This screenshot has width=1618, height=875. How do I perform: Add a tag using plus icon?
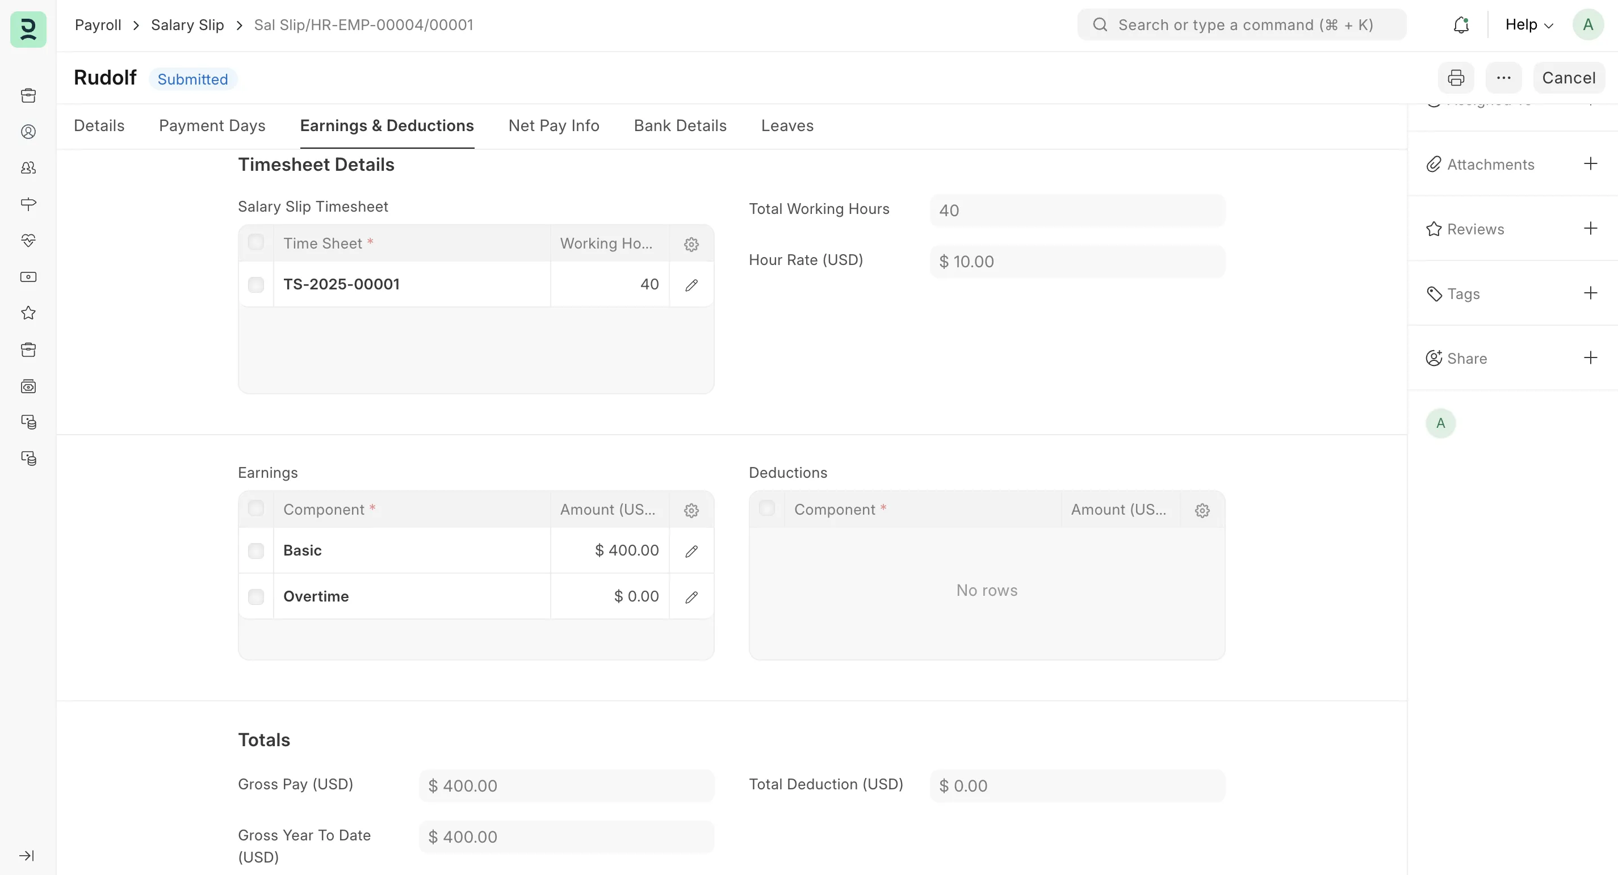(1590, 293)
